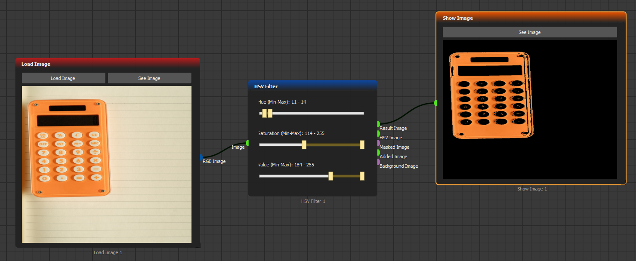Click See Image in the Load Image node
Image resolution: width=636 pixels, height=261 pixels.
point(149,78)
